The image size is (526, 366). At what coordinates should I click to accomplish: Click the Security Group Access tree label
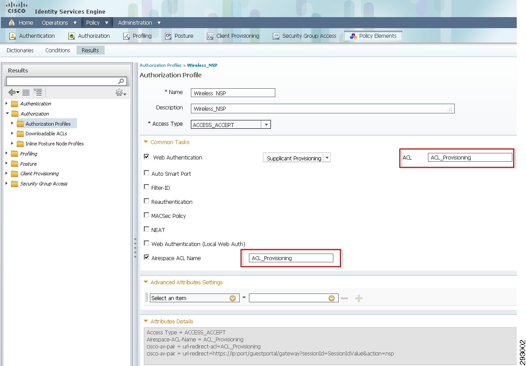pos(44,184)
